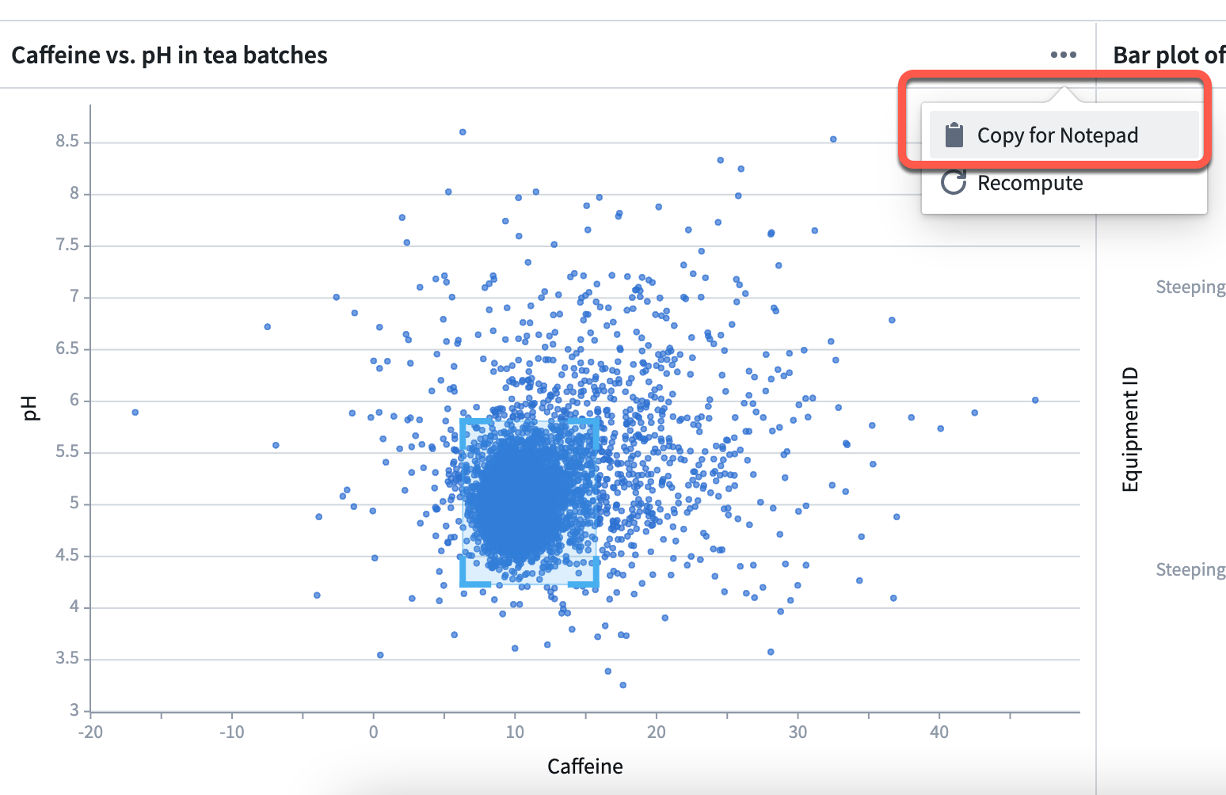
Task: Click the chart title 'Caffeine vs. pH in tea batches'
Action: [x=169, y=55]
